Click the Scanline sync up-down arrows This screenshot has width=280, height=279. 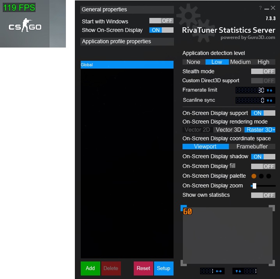269,101
